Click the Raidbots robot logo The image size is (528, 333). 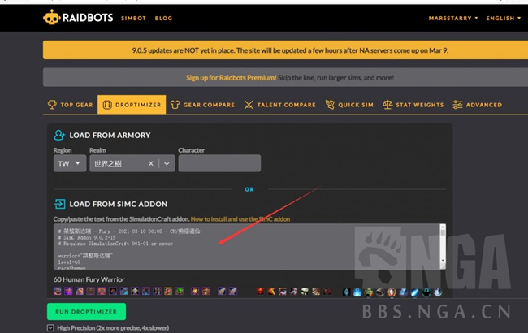[51, 18]
